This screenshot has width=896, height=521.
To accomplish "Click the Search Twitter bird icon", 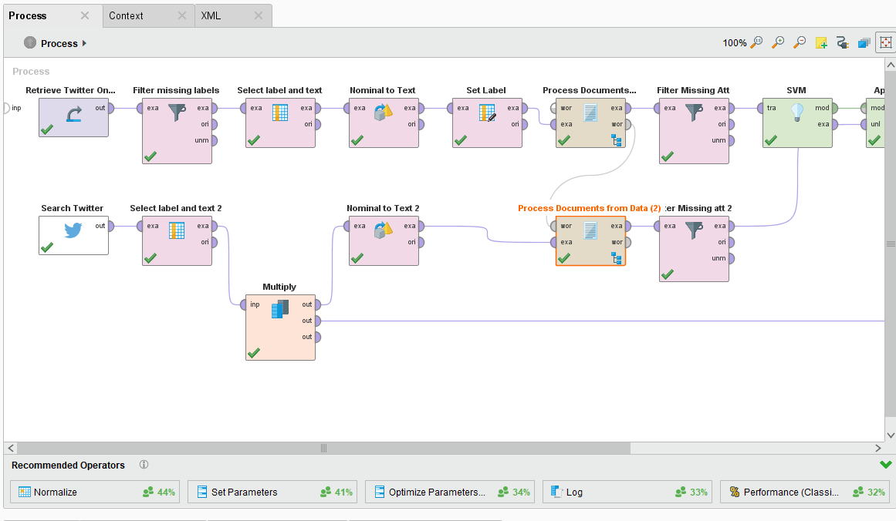I will [73, 230].
